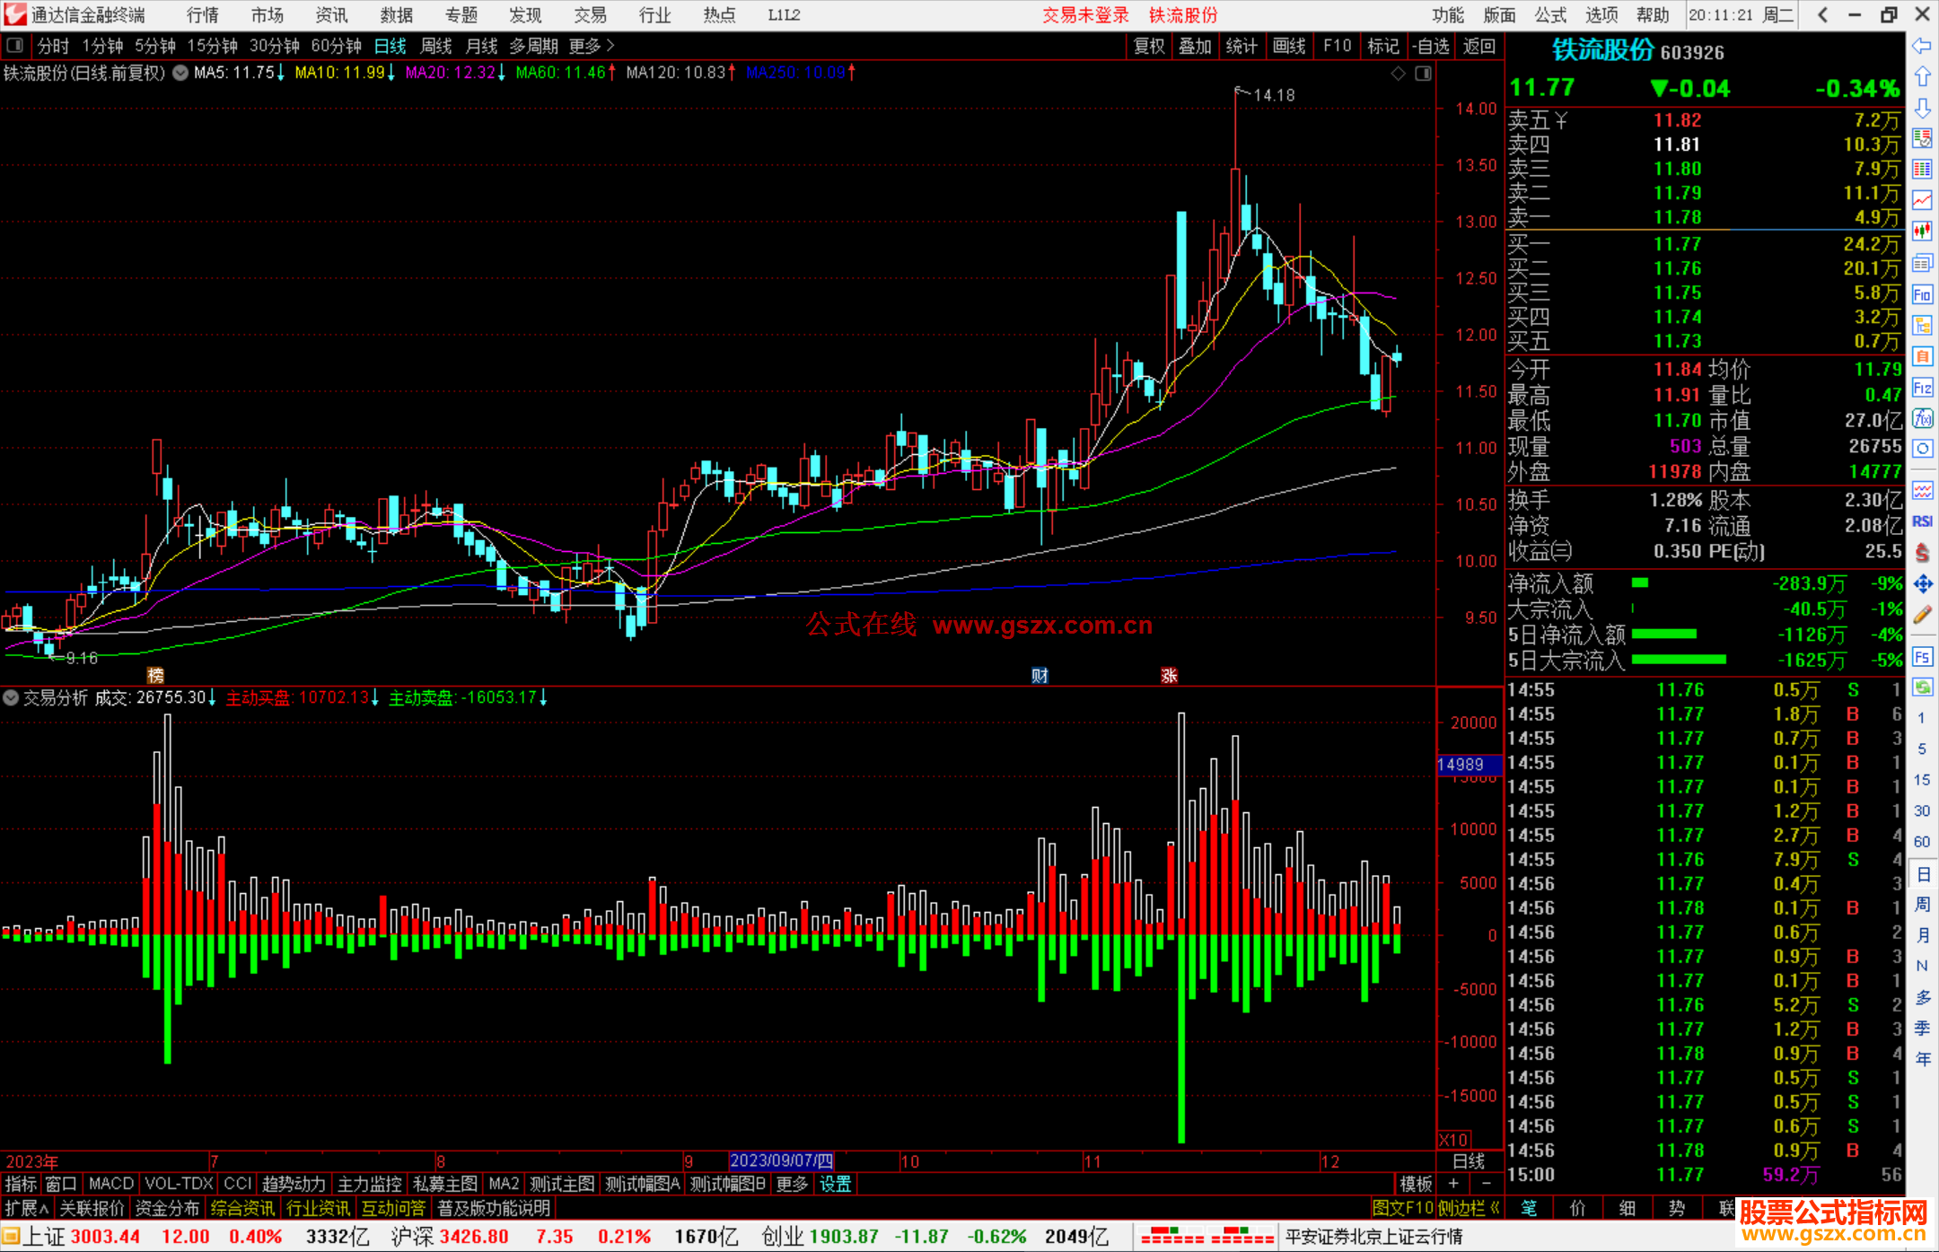Toggle the left panel icon beside 分时
The height and width of the screenshot is (1252, 1939).
[x=15, y=45]
